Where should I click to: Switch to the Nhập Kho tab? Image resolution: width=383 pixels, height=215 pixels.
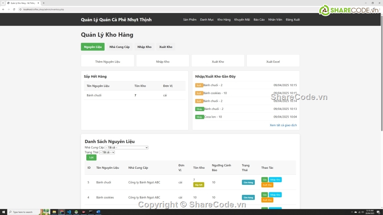pyautogui.click(x=144, y=47)
